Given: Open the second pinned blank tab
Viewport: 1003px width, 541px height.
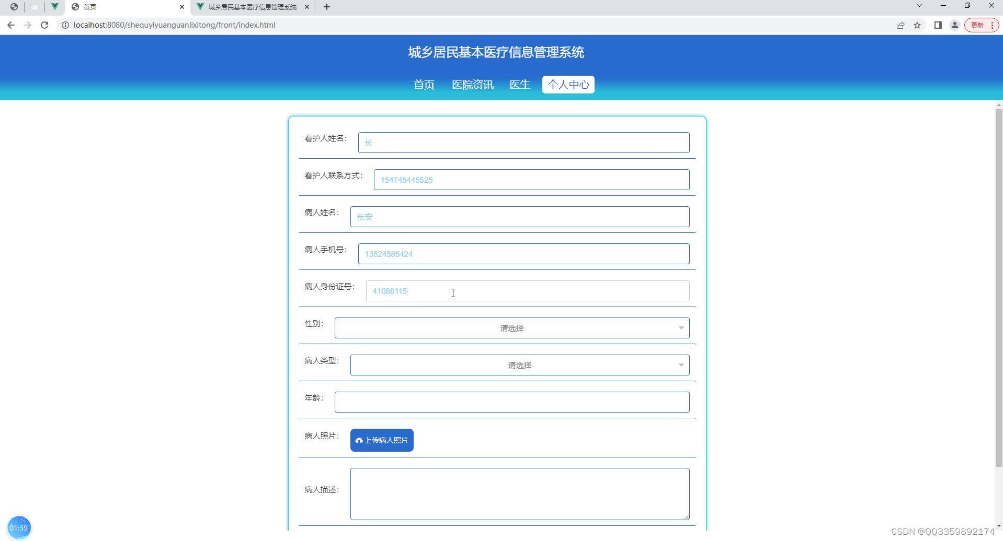Looking at the screenshot, I should click(34, 7).
